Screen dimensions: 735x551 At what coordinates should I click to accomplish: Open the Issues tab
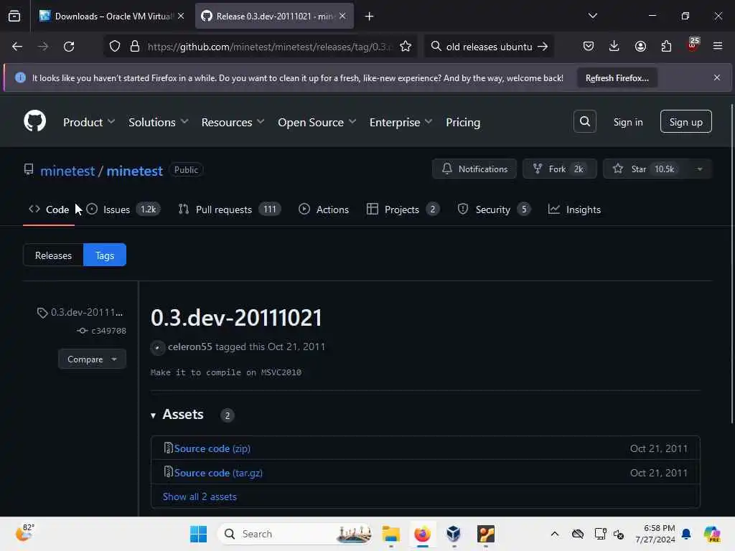tap(123, 209)
